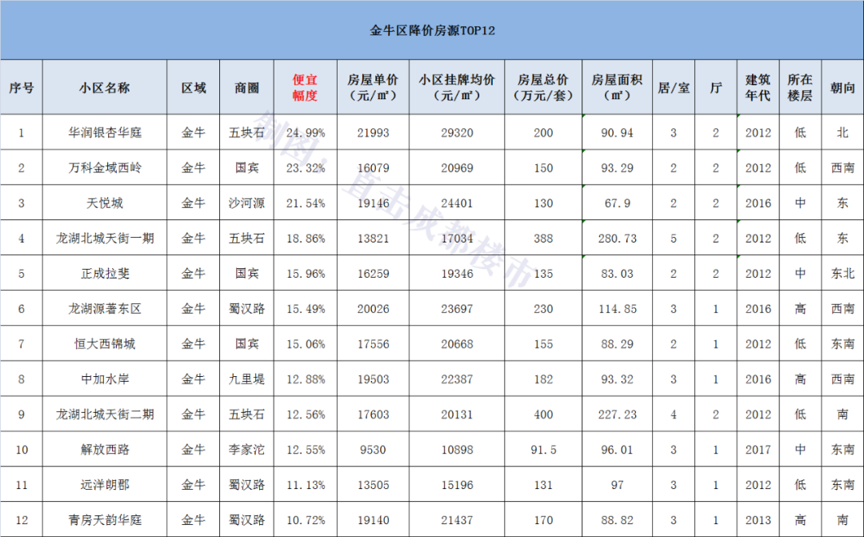
Task: Click area value 280.73
Action: click(617, 238)
